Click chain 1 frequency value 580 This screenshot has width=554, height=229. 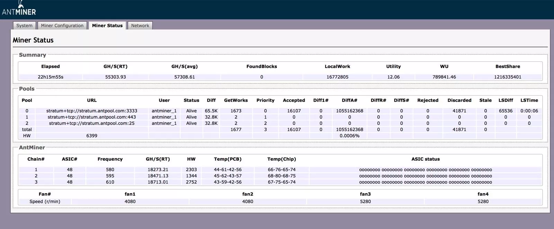(x=110, y=170)
